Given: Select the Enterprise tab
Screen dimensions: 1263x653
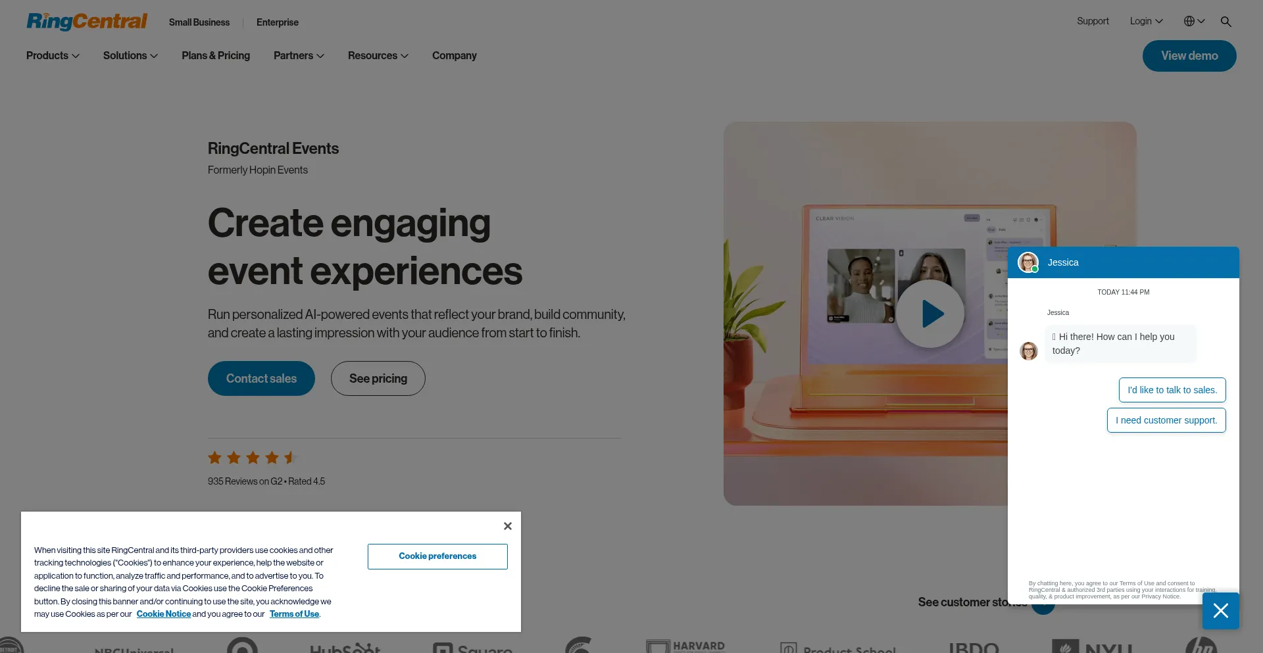Looking at the screenshot, I should (x=278, y=22).
